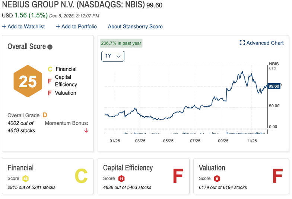Open About Stansberry Score link
This screenshot has width=292, height=199.
click(x=135, y=26)
